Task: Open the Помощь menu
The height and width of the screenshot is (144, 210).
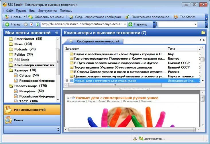Action: coord(66,11)
